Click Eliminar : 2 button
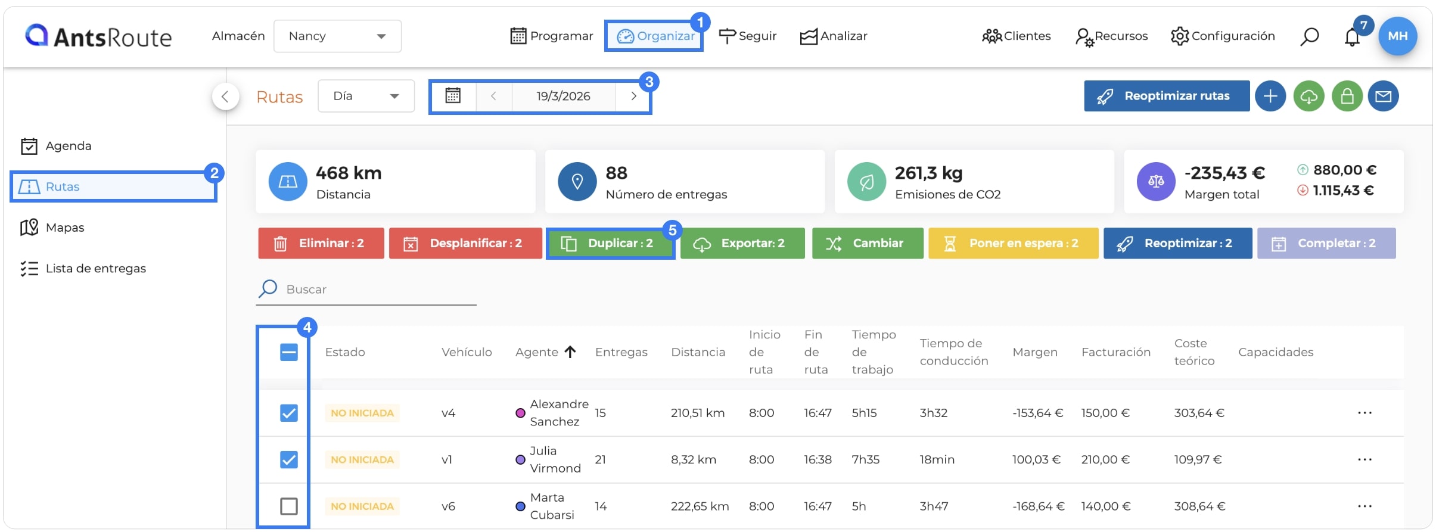This screenshot has width=1436, height=532. tap(321, 243)
